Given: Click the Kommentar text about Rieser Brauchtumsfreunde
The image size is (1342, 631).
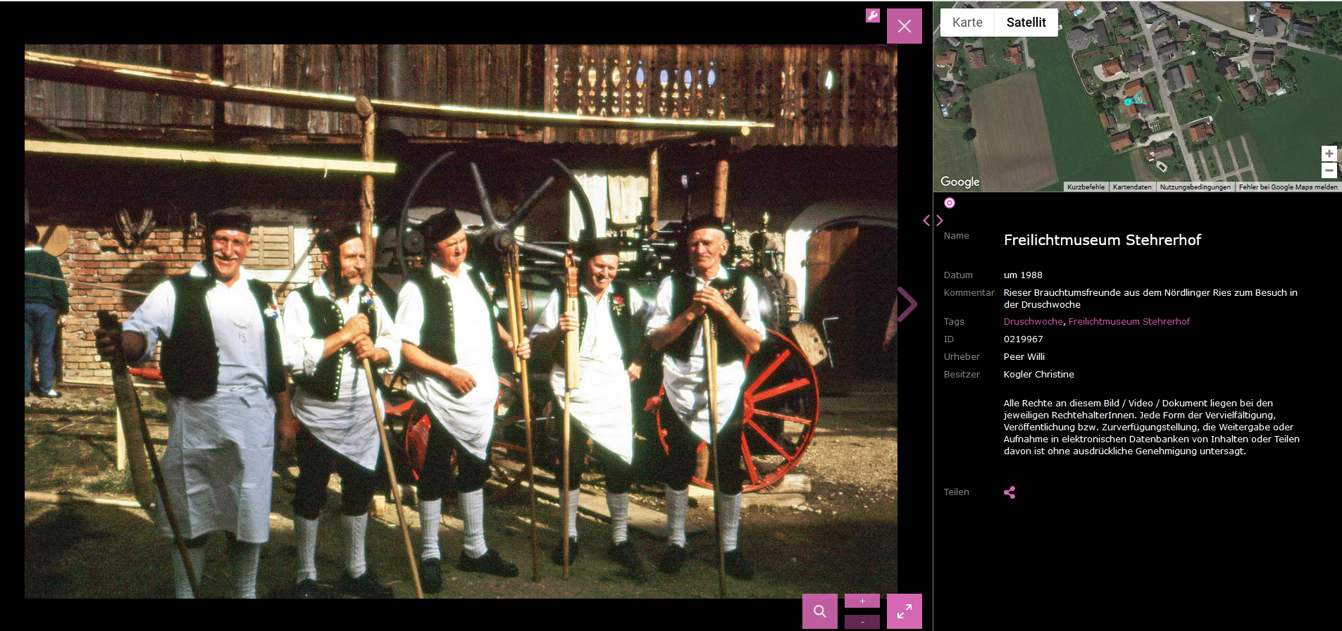Looking at the screenshot, I should [x=1150, y=299].
